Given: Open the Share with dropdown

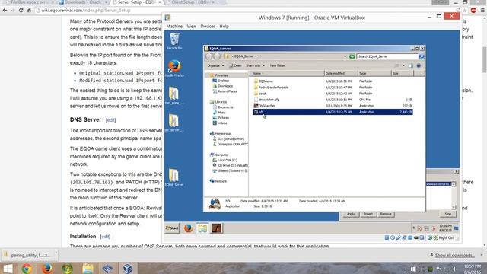Looking at the screenshot, I should click(256, 65).
